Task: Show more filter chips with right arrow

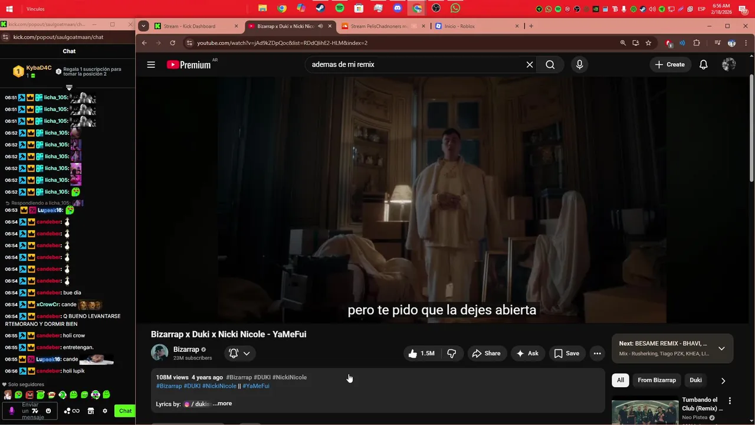Action: pos(723,381)
